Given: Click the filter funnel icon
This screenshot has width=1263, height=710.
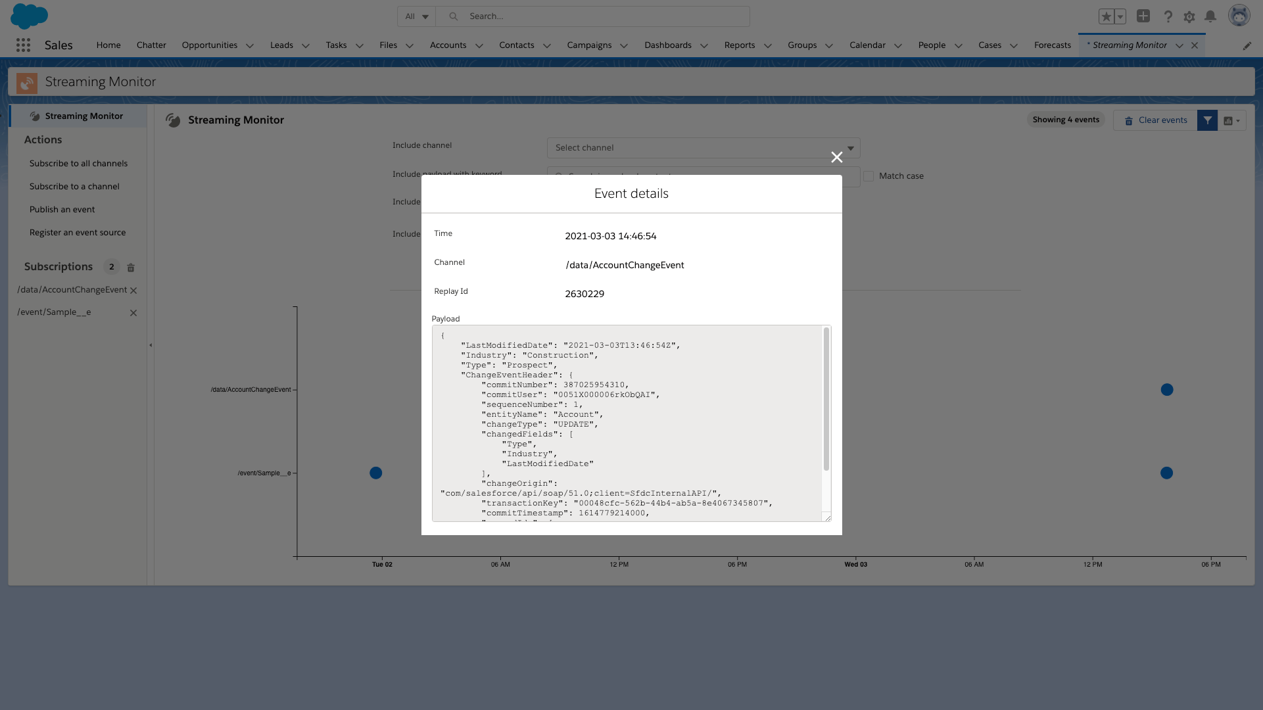Looking at the screenshot, I should [1207, 120].
